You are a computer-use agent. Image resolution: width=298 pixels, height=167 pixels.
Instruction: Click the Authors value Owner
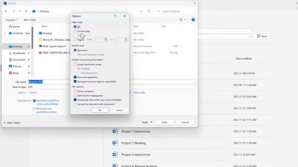click(x=33, y=93)
